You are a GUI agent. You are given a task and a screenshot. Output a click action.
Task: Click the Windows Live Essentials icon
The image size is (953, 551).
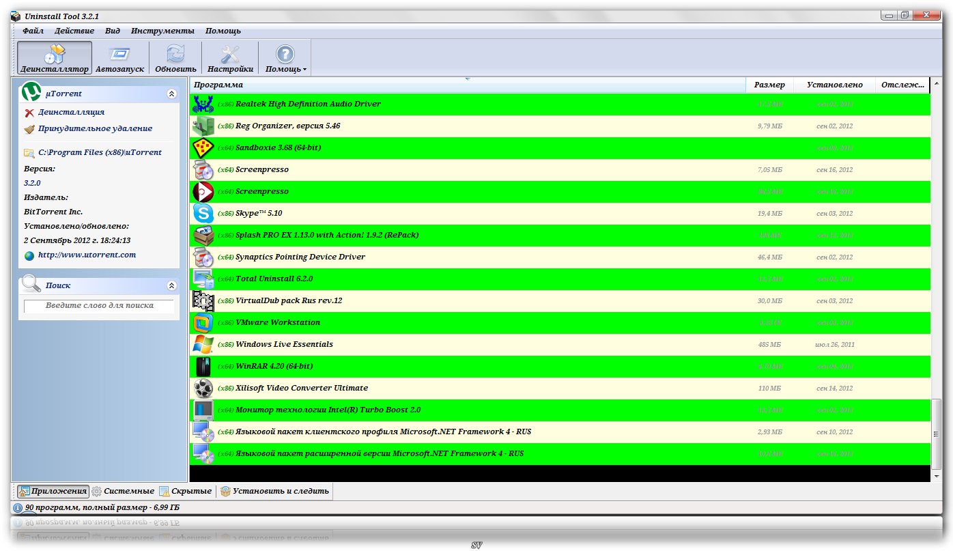[x=203, y=345]
